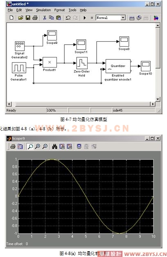Click the Pulse Generator1 block
Screen dimensions: 167x257
(x=19, y=68)
